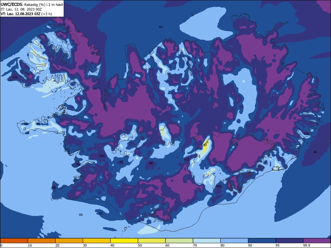Click the dark orange 0–10 legend swatch
Screen dimensions: 331x248
tap(14, 241)
